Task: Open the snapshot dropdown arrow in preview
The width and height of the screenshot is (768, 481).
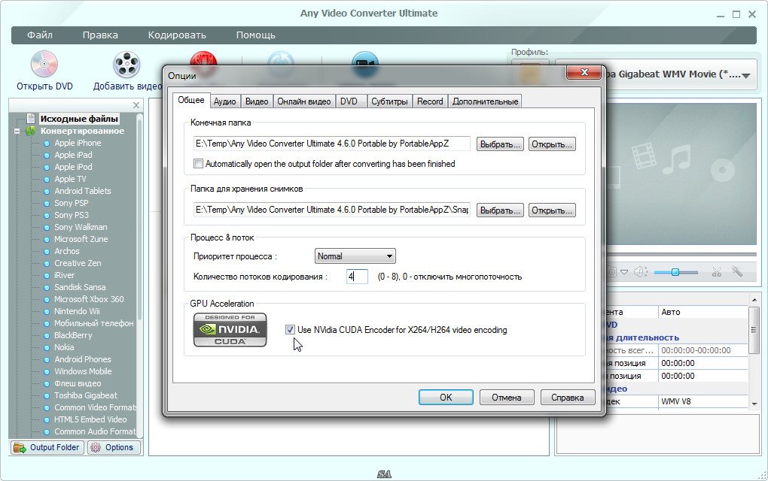Action: tap(623, 272)
